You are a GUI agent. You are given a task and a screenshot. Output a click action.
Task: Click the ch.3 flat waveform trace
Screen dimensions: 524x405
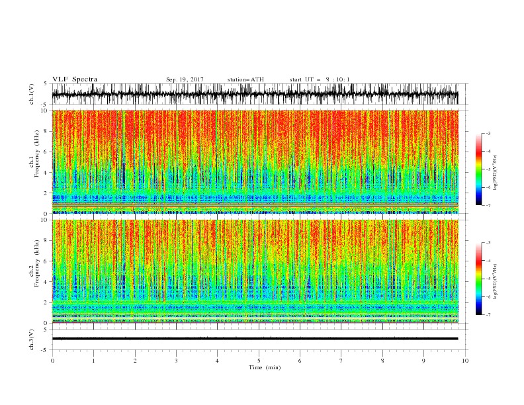pyautogui.click(x=255, y=339)
